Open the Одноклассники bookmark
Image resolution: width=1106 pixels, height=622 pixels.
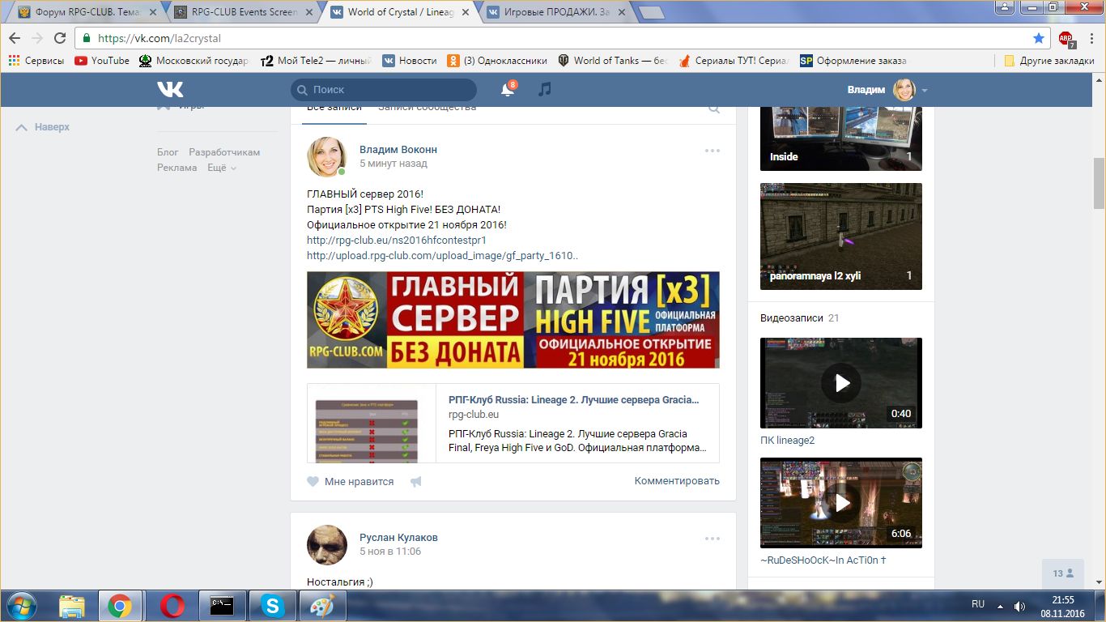pos(497,61)
